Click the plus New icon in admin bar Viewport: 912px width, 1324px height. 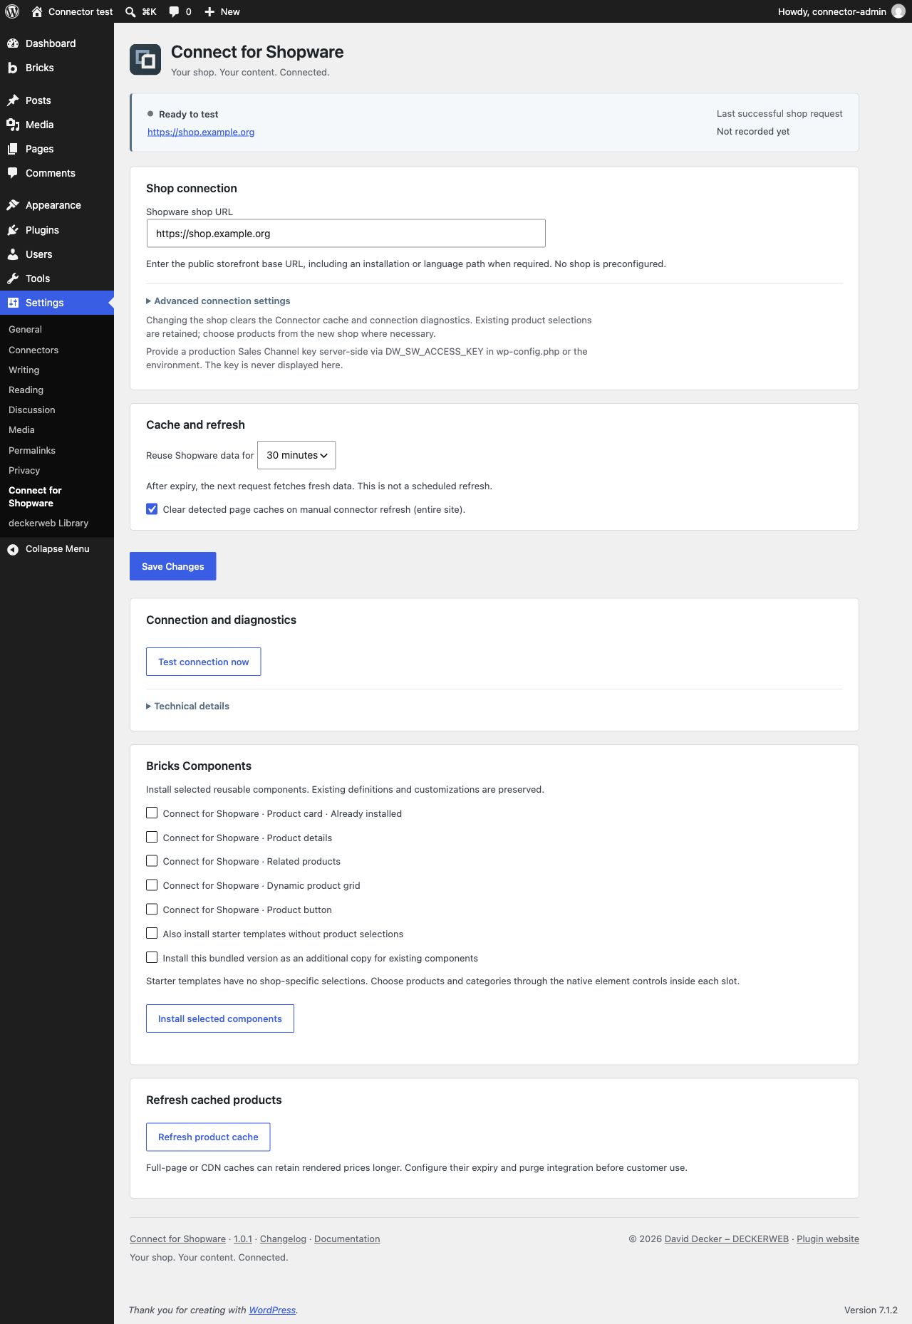[209, 11]
